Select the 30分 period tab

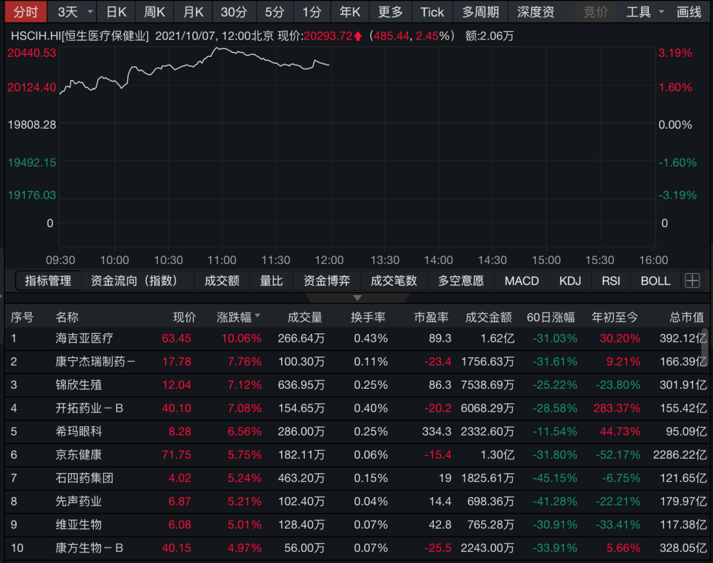[x=234, y=12]
